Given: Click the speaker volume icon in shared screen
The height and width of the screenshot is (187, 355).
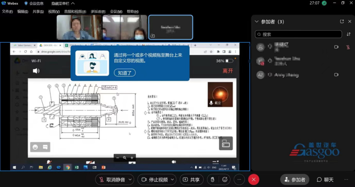Looking at the screenshot, I should pyautogui.click(x=36, y=71).
